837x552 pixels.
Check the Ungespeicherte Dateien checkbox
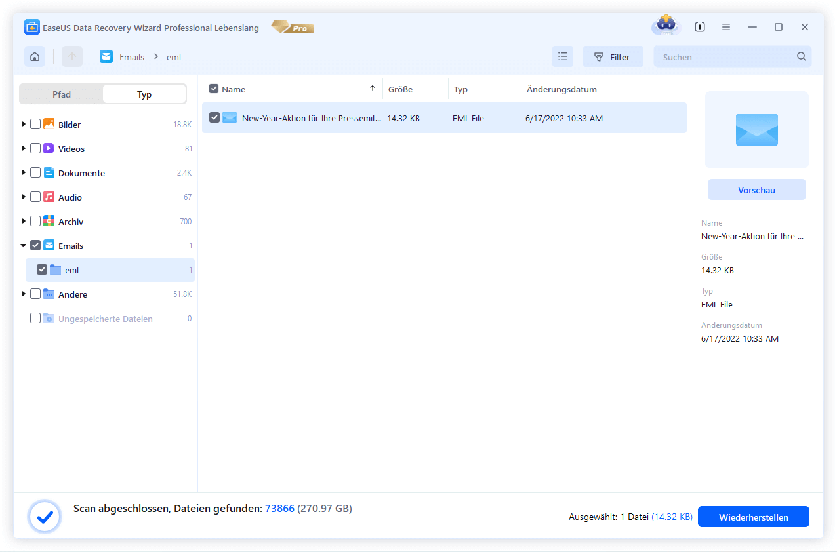coord(35,319)
